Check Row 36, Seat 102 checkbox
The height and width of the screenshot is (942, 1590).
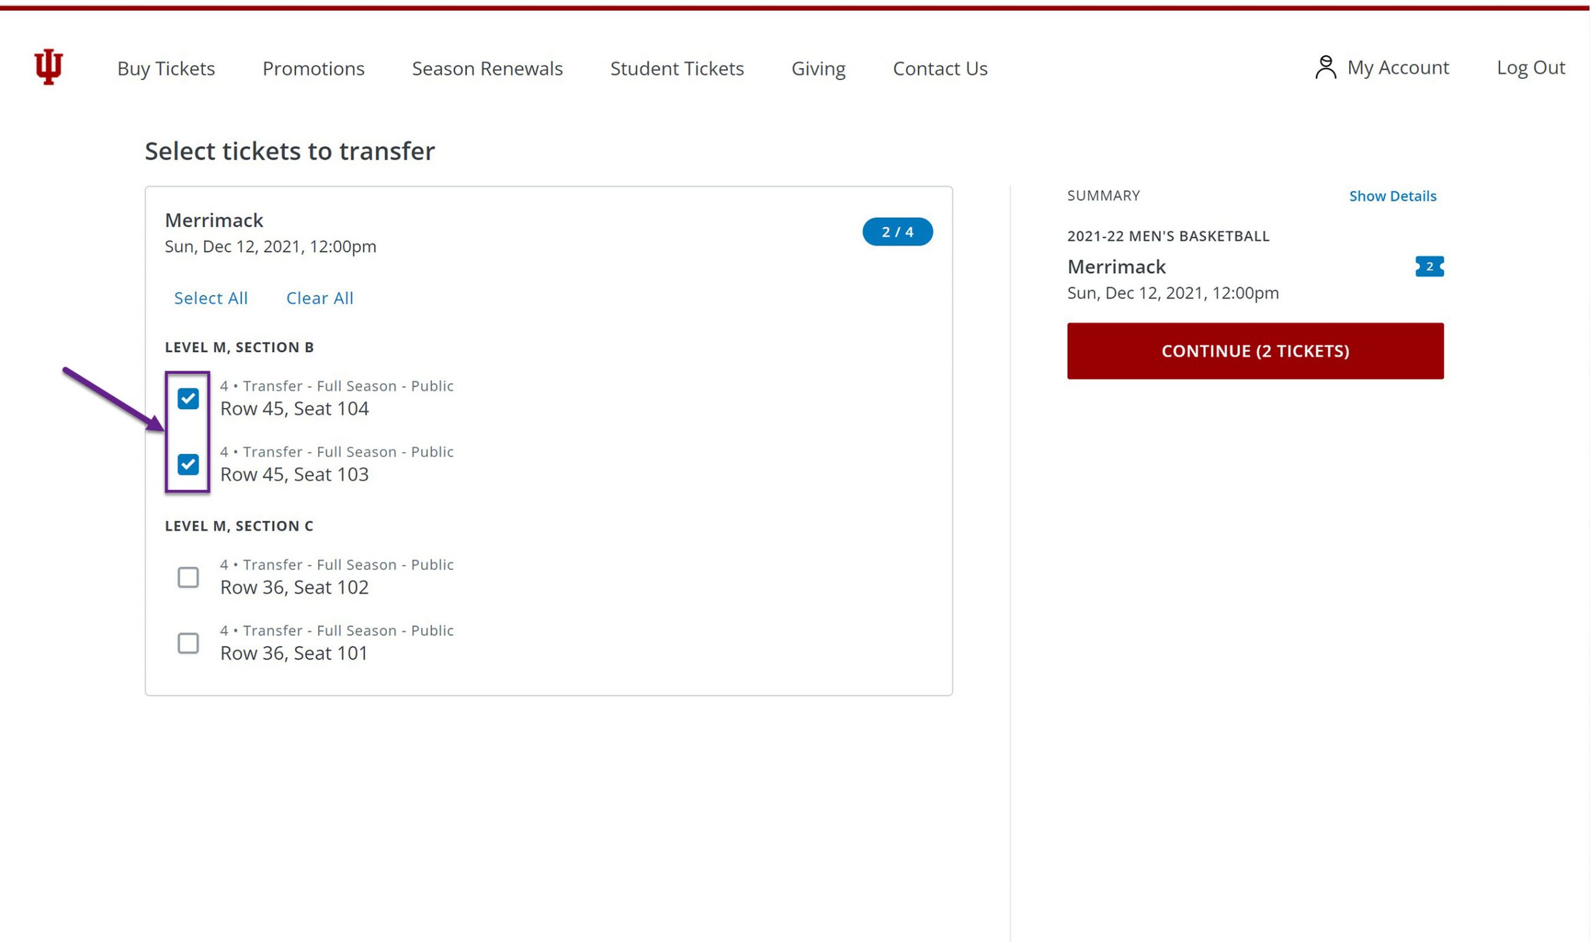pos(188,577)
